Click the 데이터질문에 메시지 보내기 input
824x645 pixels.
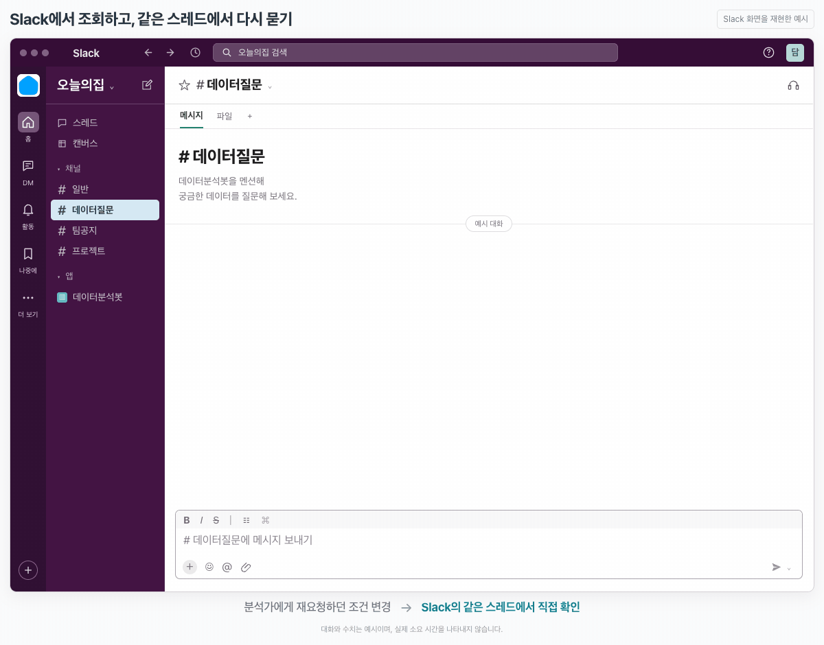click(489, 540)
